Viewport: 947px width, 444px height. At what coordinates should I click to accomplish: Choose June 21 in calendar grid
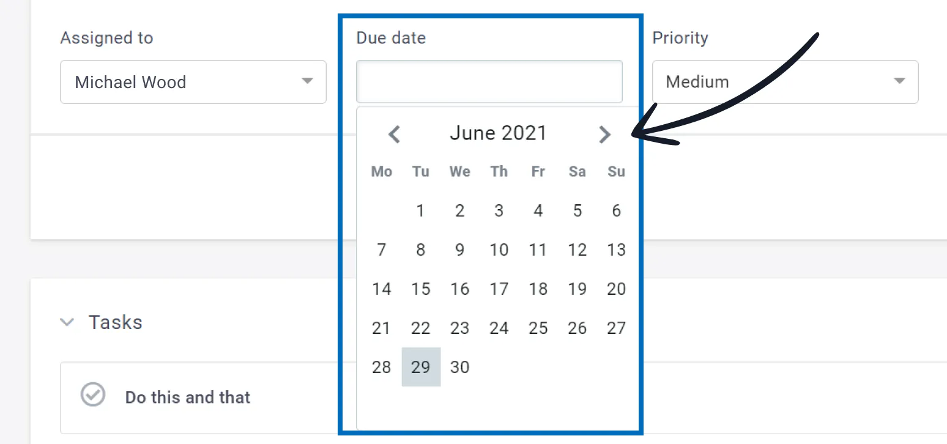coord(382,328)
